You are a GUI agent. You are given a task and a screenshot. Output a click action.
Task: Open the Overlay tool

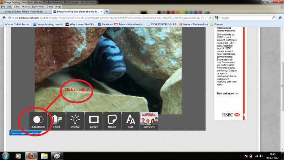pos(75,121)
